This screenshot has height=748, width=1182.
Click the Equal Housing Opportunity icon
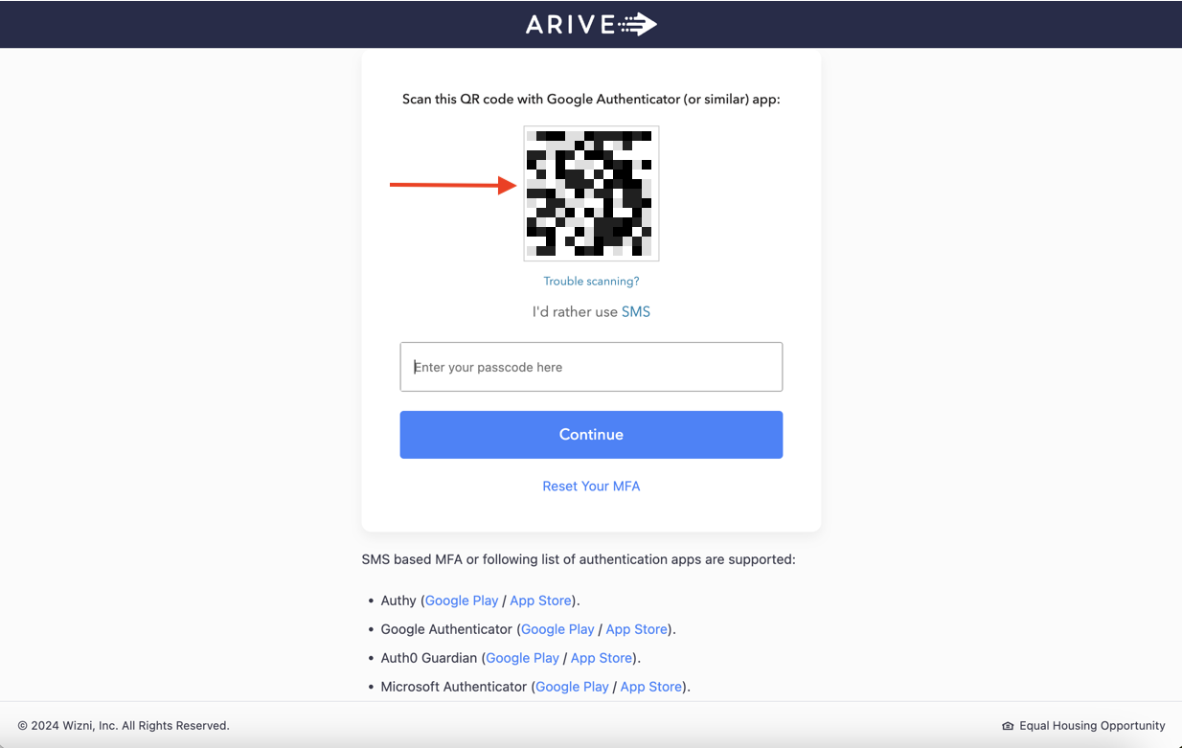pyautogui.click(x=1008, y=726)
